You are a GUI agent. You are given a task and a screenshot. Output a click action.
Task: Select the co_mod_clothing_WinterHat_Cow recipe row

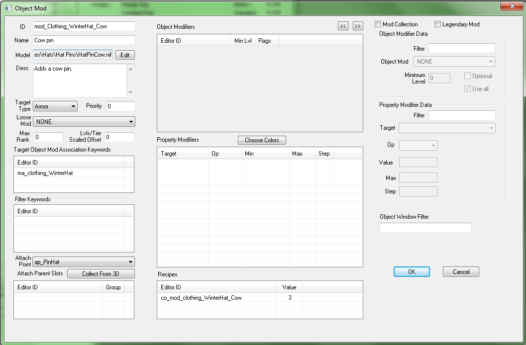point(260,297)
